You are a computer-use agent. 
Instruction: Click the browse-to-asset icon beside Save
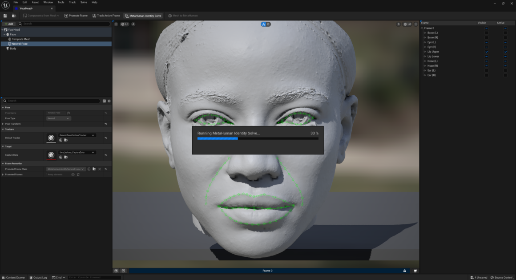14,16
